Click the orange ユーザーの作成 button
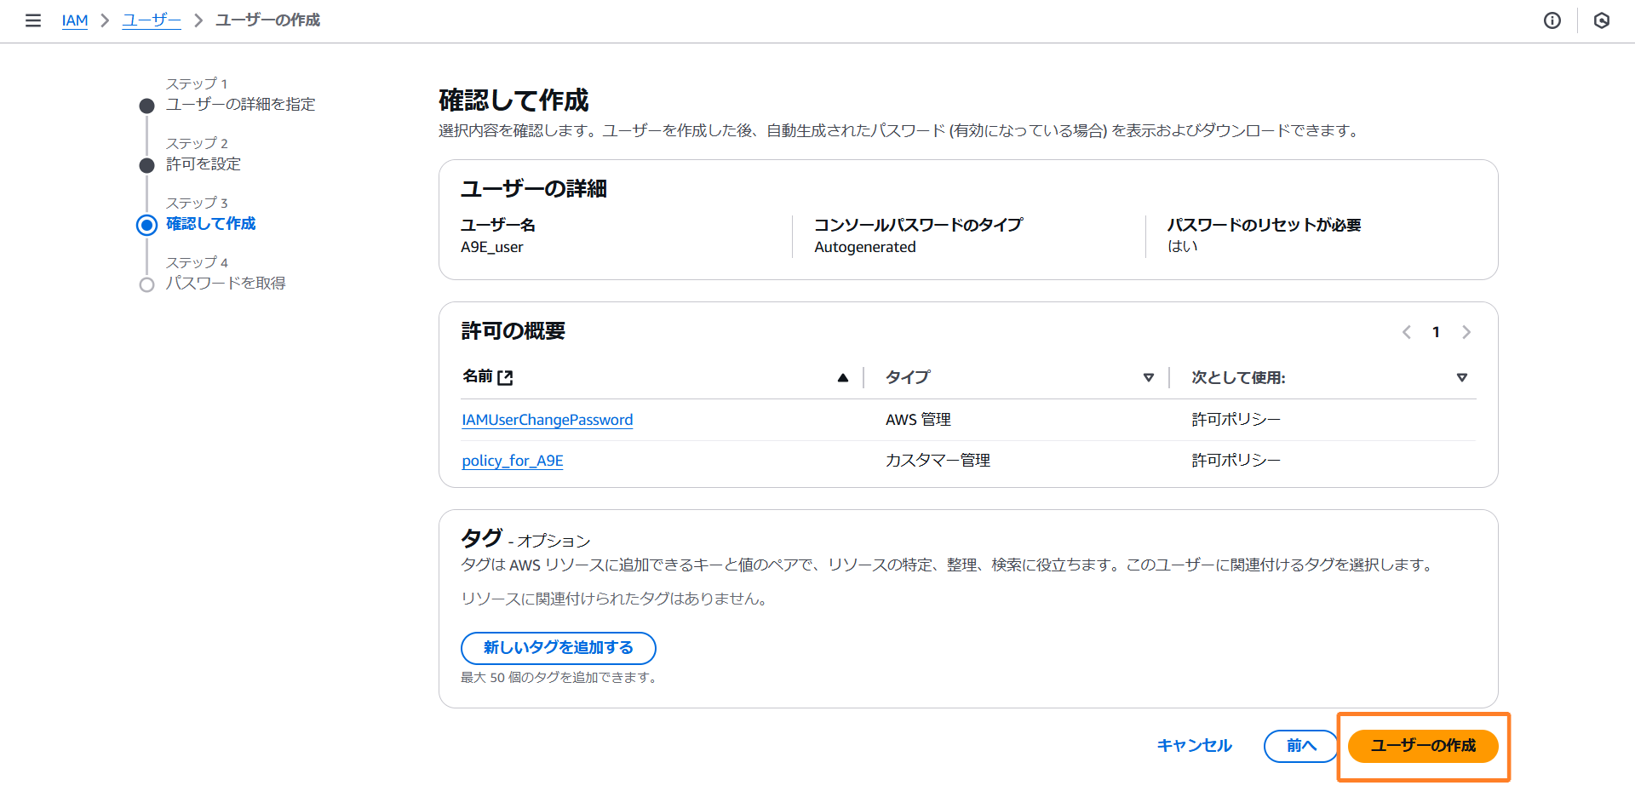The image size is (1635, 797). point(1422,746)
